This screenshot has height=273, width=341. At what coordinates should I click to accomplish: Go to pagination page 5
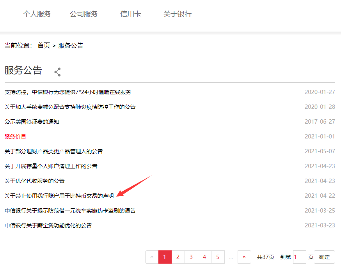coord(218,257)
